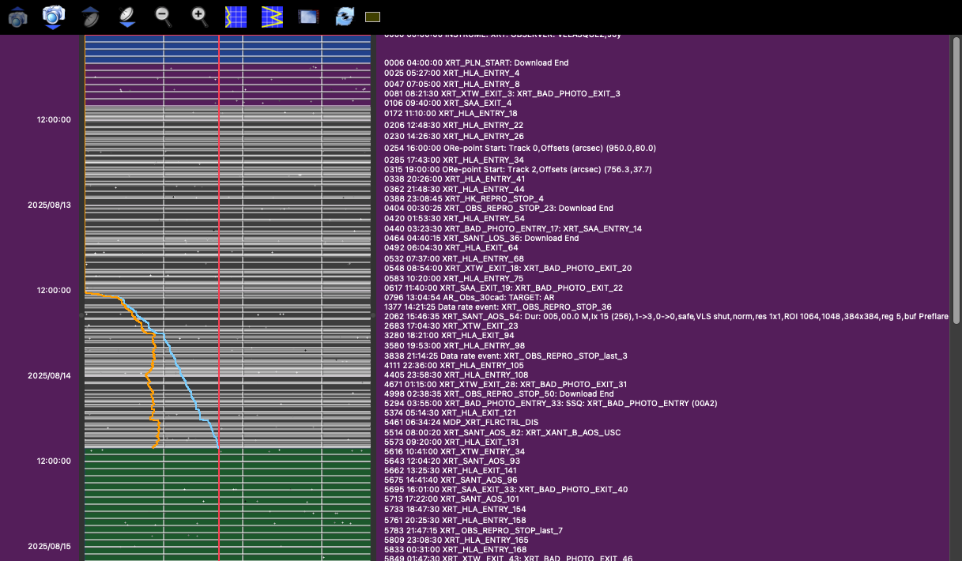
Task: Click the satellite dish icon with up arrow
Action: (x=91, y=17)
